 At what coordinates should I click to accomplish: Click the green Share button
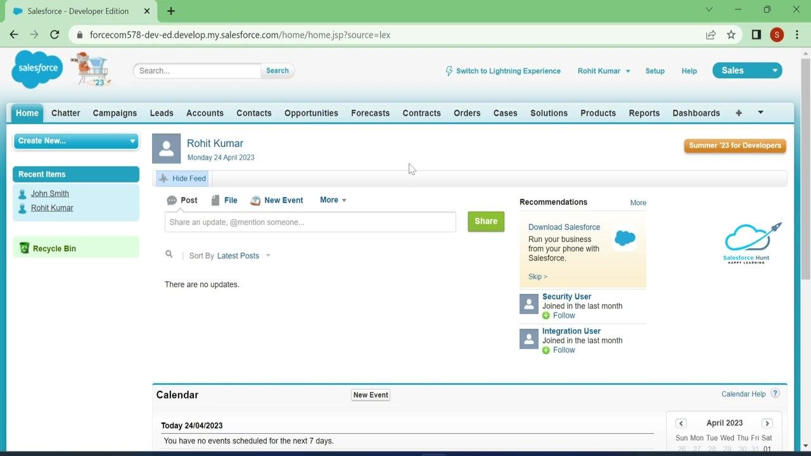click(486, 222)
